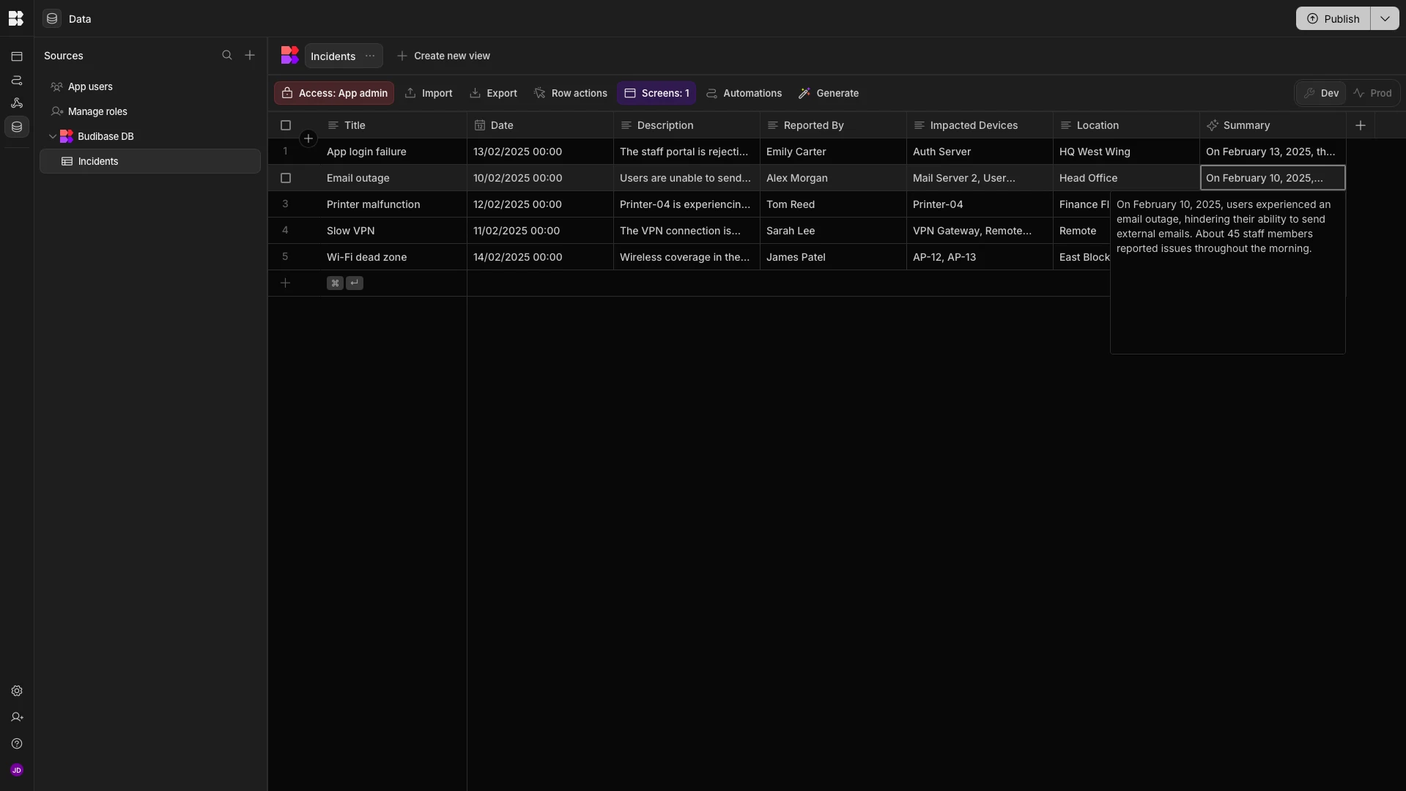Open table Automations toolbar button

click(744, 93)
